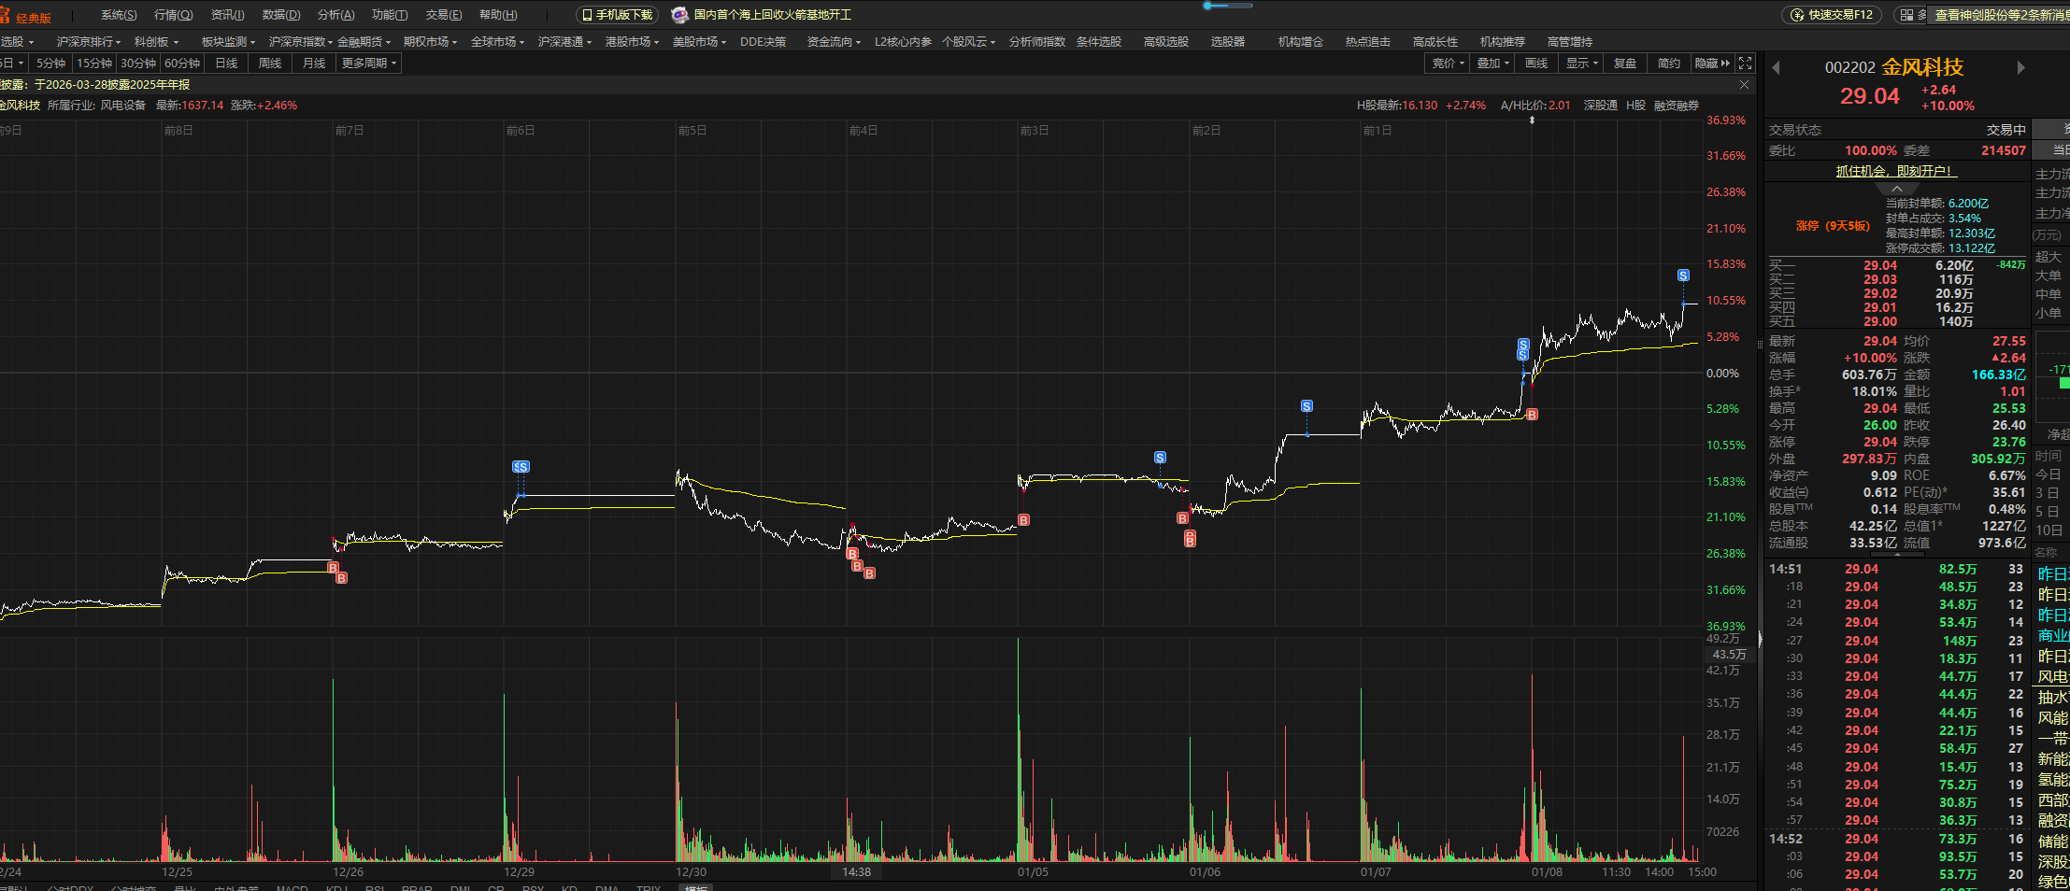Open the rocket base news mascot icon

pyautogui.click(x=679, y=15)
